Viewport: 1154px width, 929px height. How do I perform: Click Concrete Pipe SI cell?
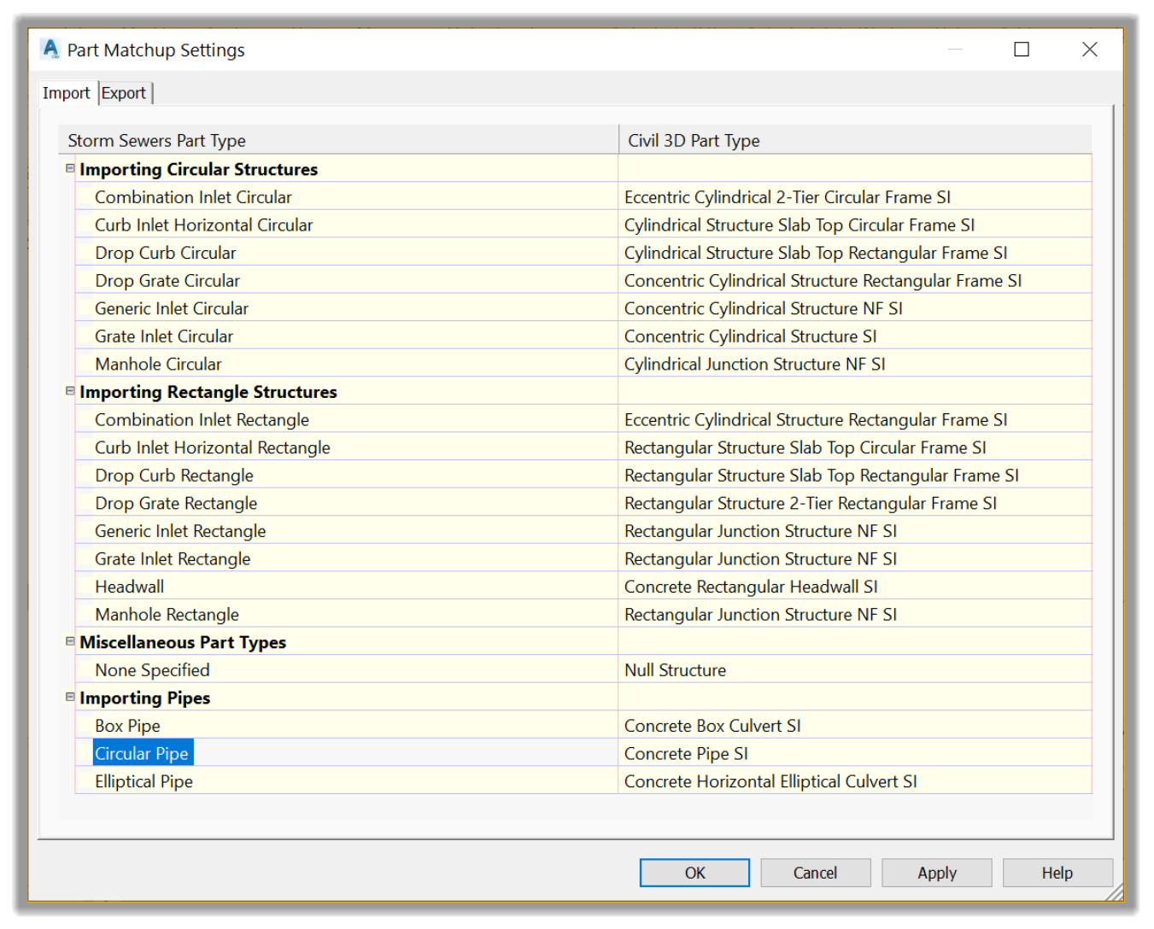[x=855, y=754]
